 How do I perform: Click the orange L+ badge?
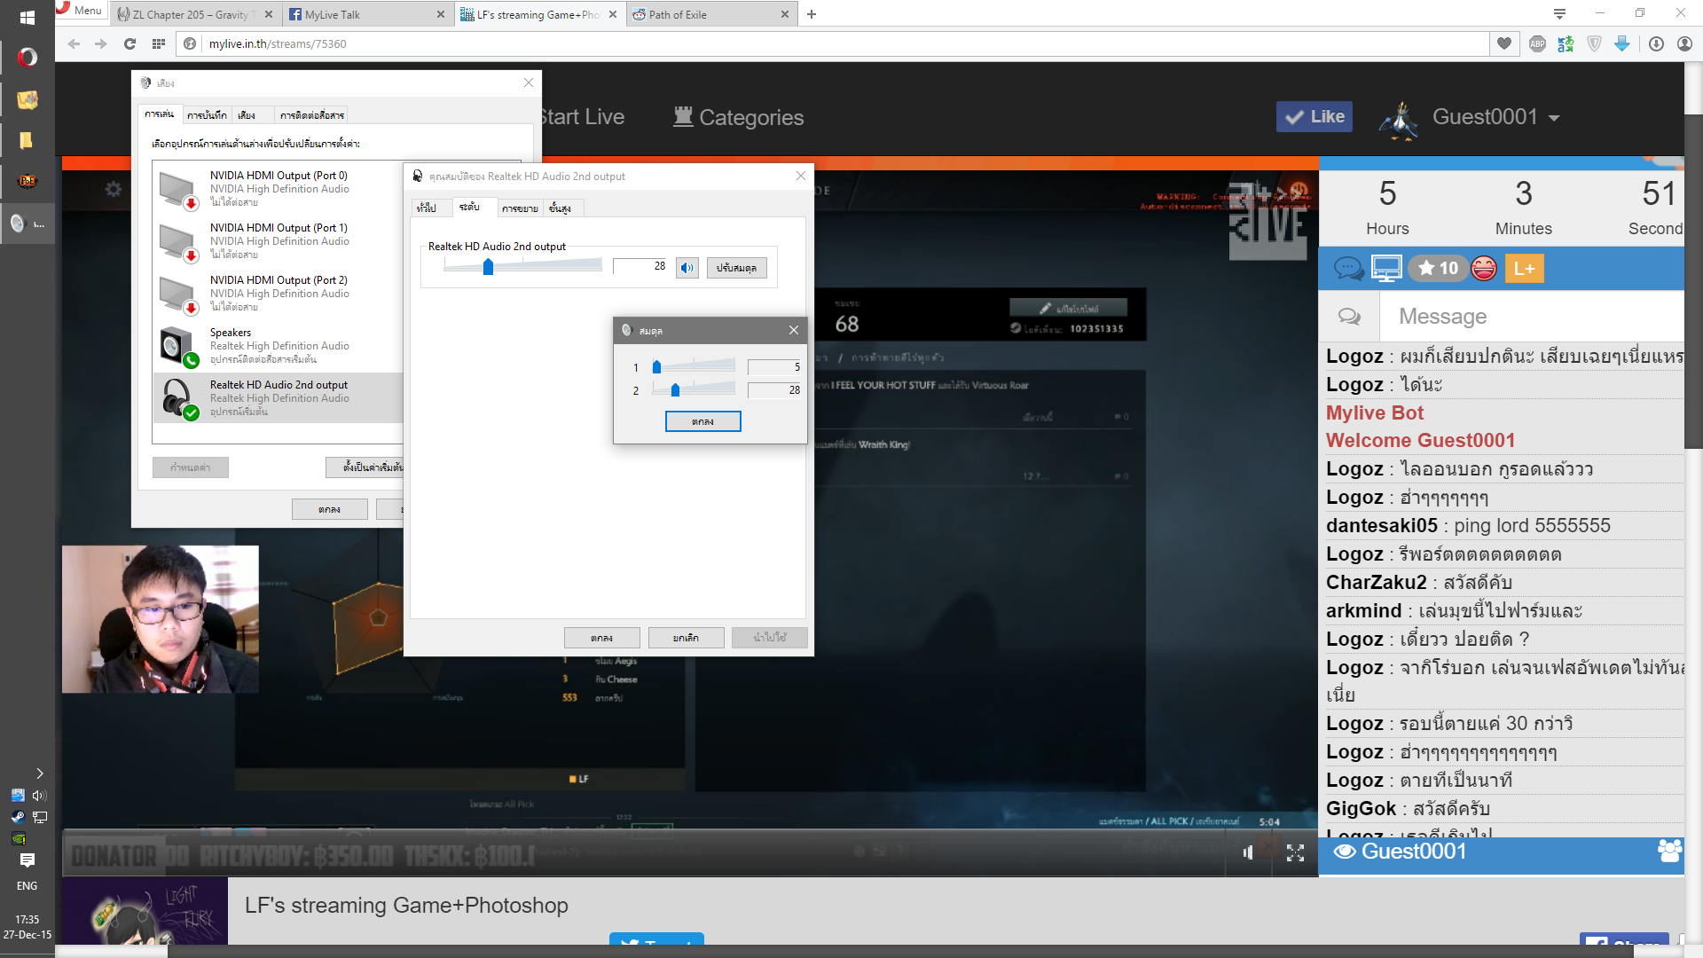point(1524,268)
